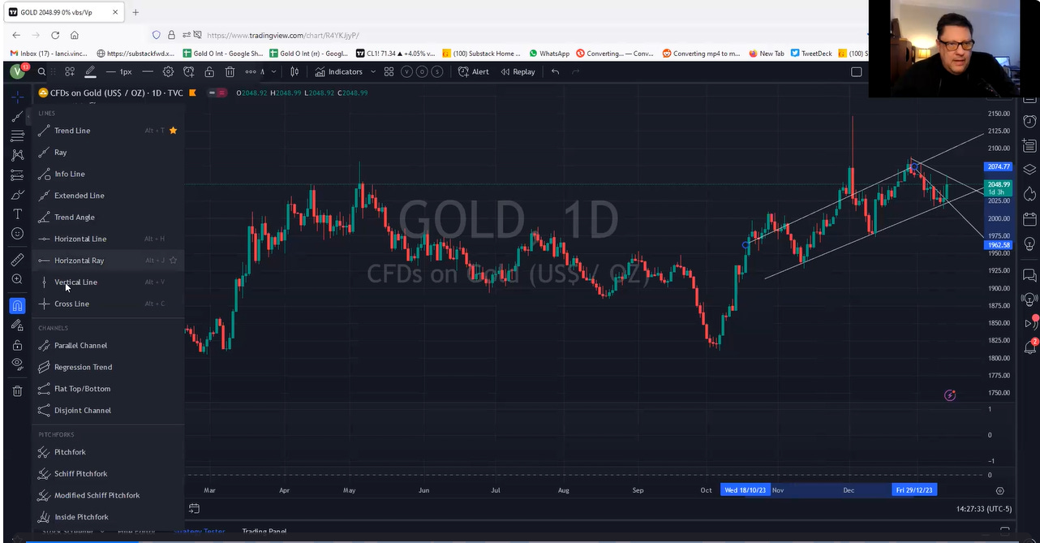
Task: Open Alerts clock panel on right sidebar
Action: pos(1029,122)
